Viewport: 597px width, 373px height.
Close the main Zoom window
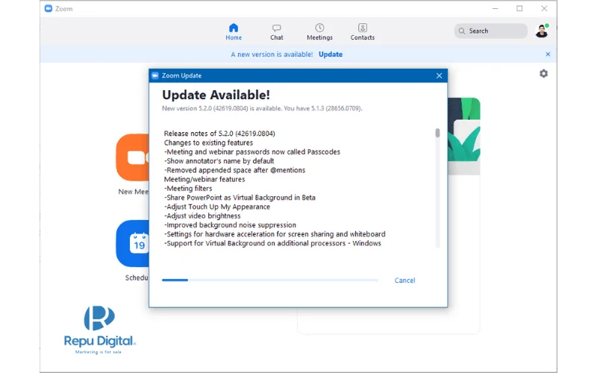(x=544, y=8)
